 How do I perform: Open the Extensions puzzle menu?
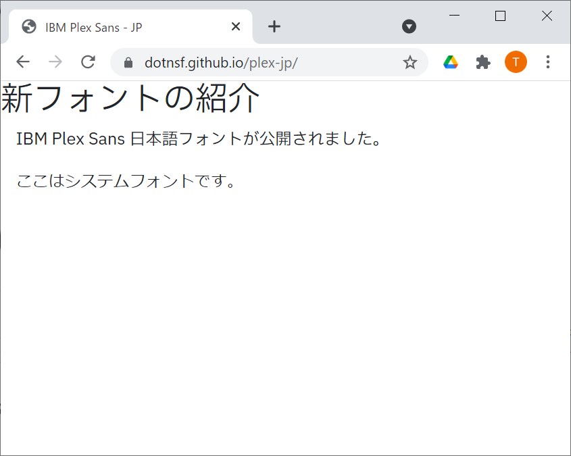(483, 62)
